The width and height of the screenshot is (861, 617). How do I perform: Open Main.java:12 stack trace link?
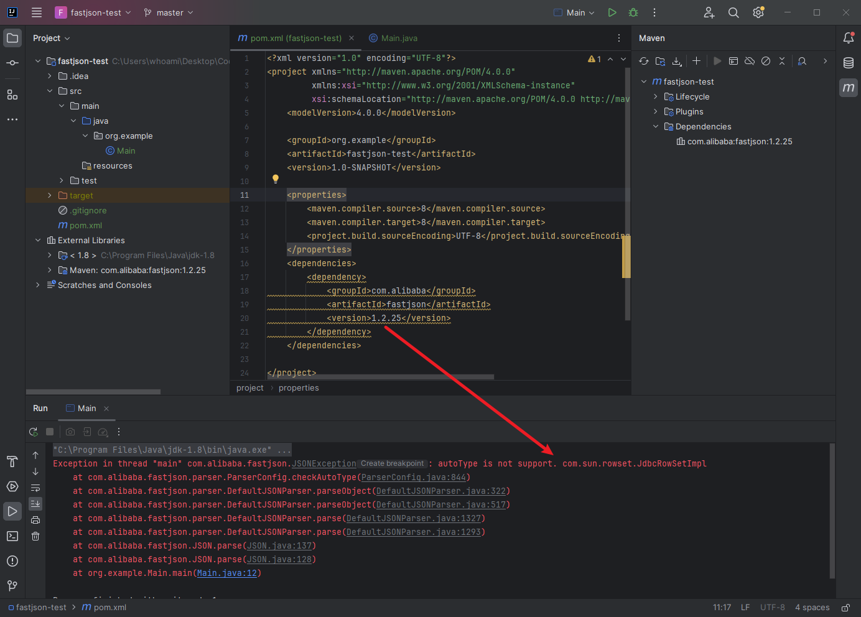(x=226, y=573)
